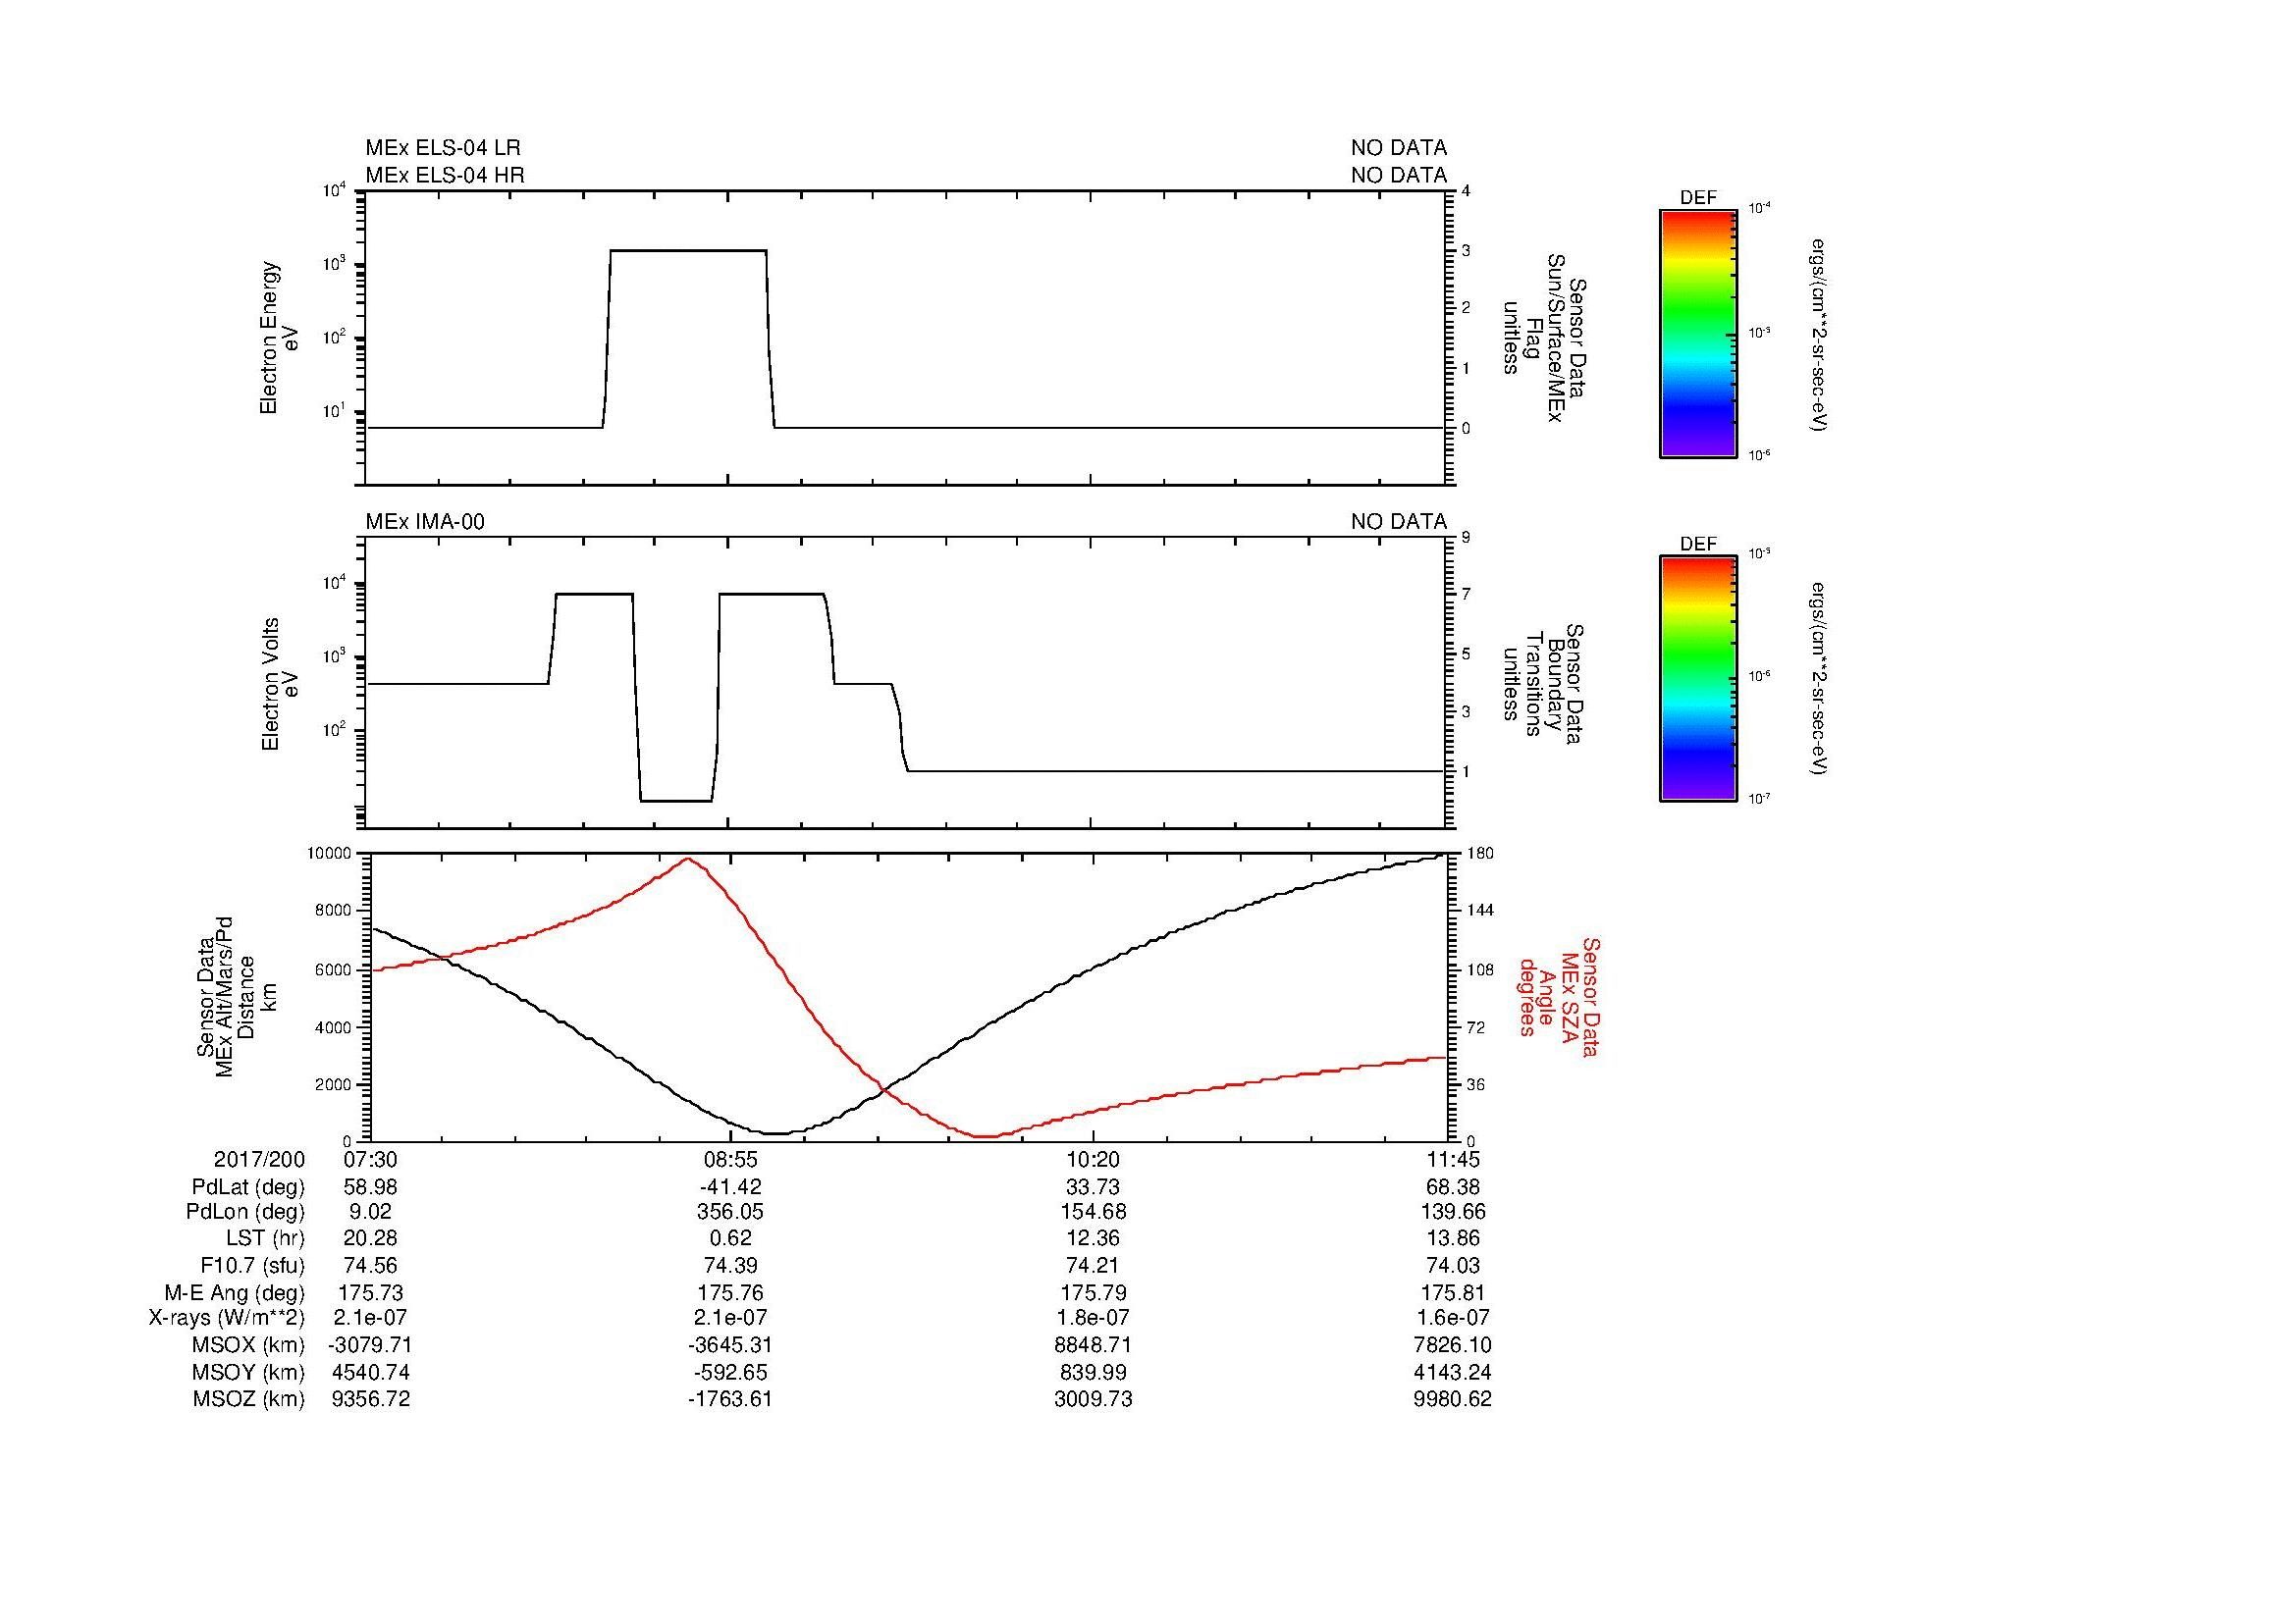
Task: Click the F10.7 value '74.03'
Action: pos(1453,1265)
